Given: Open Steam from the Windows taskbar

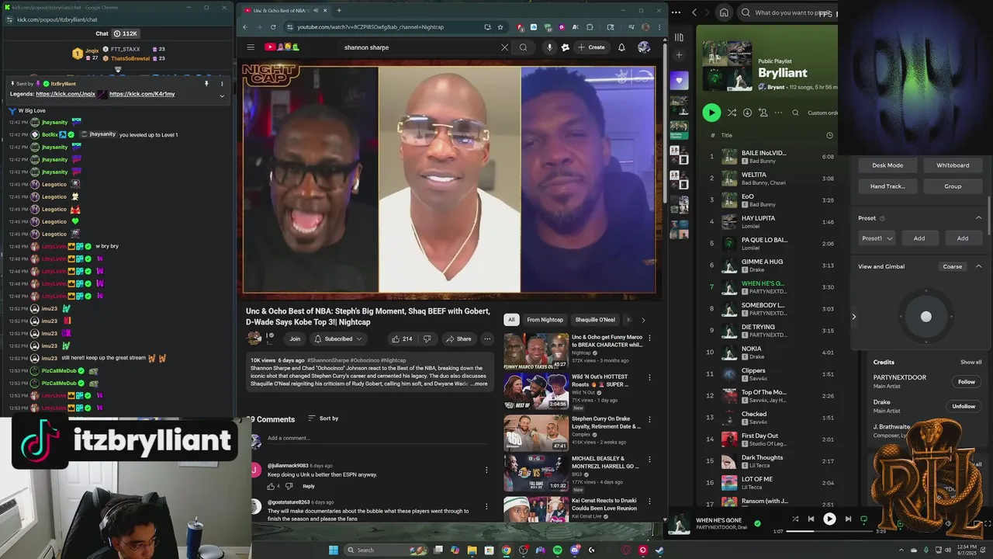Looking at the screenshot, I should pos(659,550).
